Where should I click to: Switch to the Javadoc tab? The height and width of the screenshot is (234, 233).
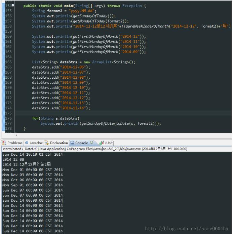(34, 143)
